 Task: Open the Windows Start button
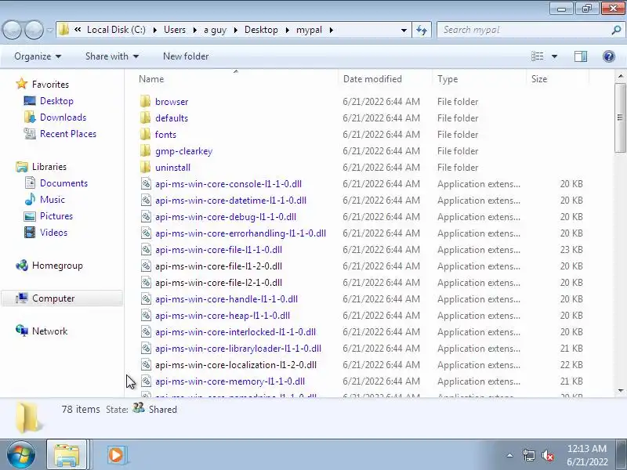point(20,455)
